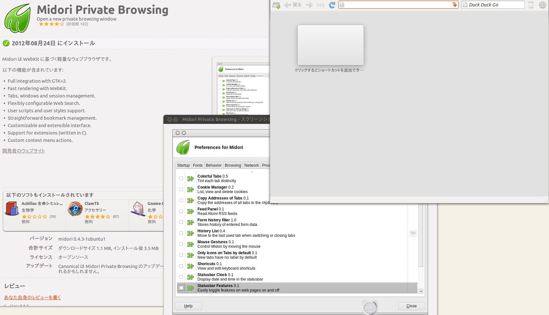Enable the Mouse Gestures checkbox

[181, 244]
